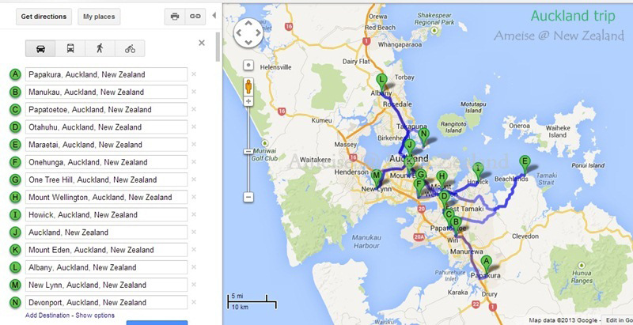Click the Devonport destination field
Screen dimensions: 633x325
pos(106,302)
